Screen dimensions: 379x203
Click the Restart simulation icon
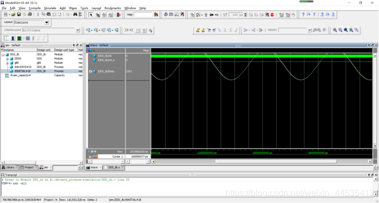pos(225,15)
